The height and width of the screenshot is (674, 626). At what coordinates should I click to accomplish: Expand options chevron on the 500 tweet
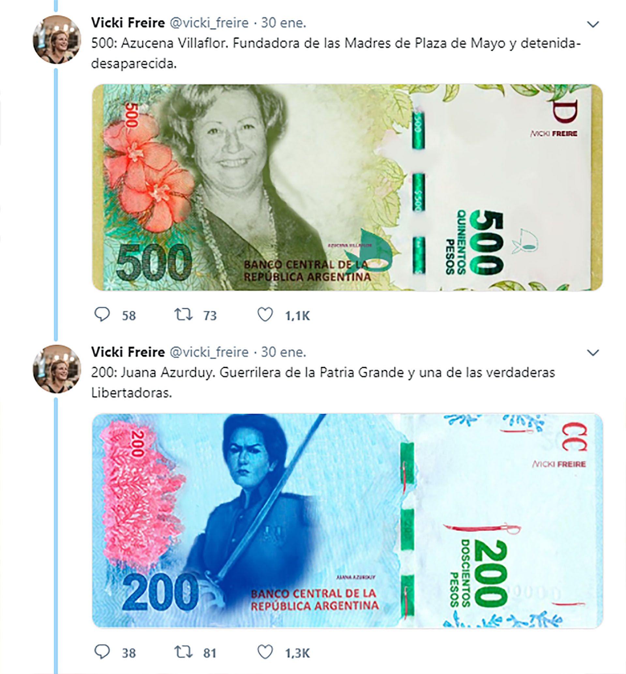[593, 24]
